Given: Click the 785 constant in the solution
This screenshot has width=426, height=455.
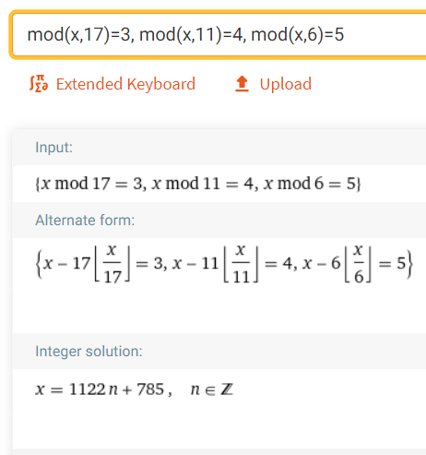Looking at the screenshot, I should (150, 389).
